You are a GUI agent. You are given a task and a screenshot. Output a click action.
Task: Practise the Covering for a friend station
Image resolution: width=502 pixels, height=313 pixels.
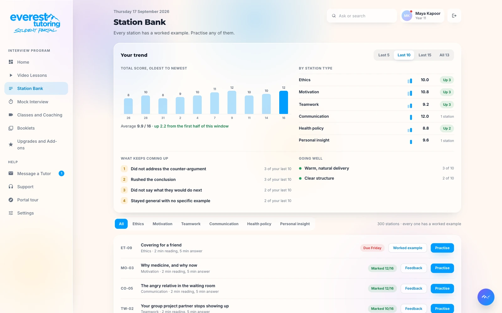point(442,248)
